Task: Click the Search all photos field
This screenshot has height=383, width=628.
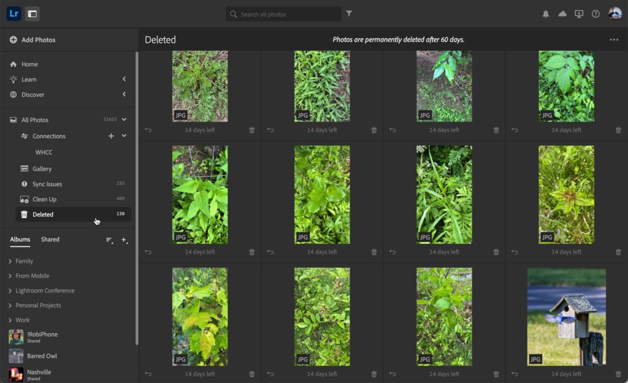Action: (283, 14)
